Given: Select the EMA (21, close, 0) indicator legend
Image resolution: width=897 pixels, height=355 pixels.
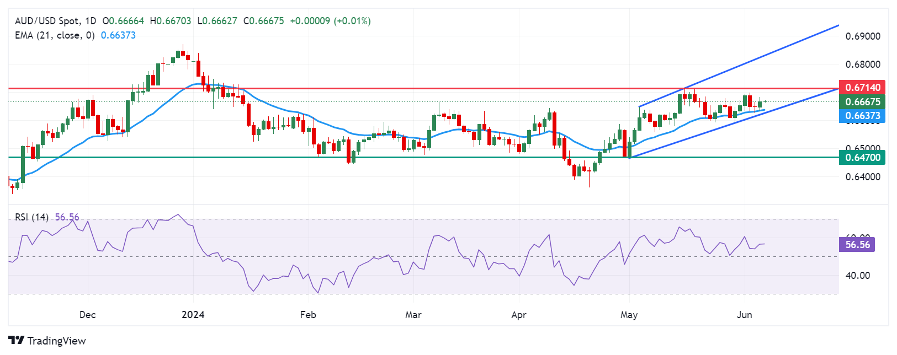Looking at the screenshot, I should pos(55,35).
